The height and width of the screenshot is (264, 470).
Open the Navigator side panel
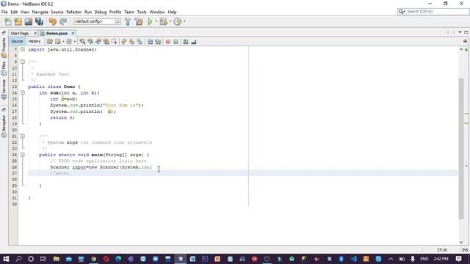[4, 125]
